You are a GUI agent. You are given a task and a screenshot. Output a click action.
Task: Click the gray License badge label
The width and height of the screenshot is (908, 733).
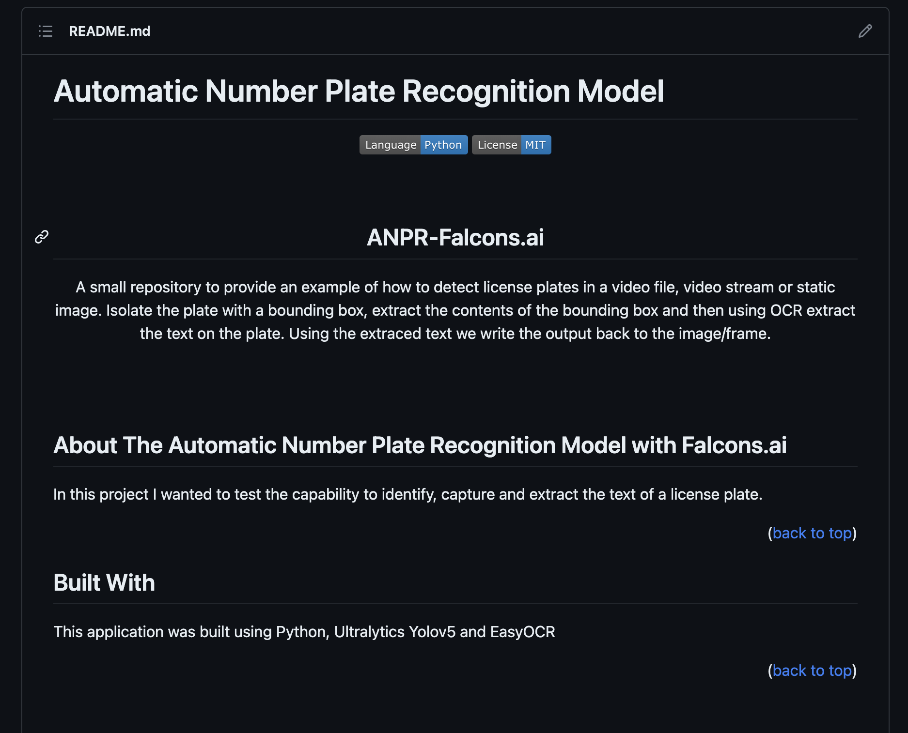pos(497,145)
